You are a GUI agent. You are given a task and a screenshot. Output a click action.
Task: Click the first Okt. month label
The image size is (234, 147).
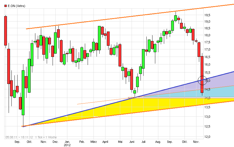29,142
